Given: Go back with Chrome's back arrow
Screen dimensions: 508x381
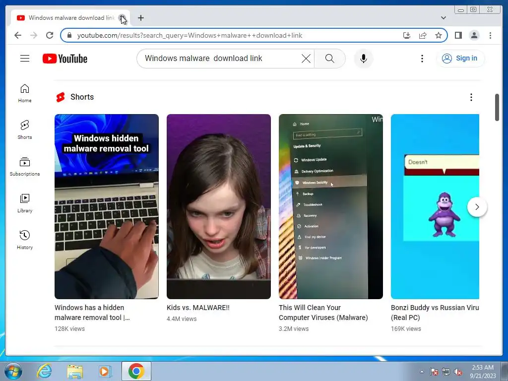Looking at the screenshot, I should (18, 35).
